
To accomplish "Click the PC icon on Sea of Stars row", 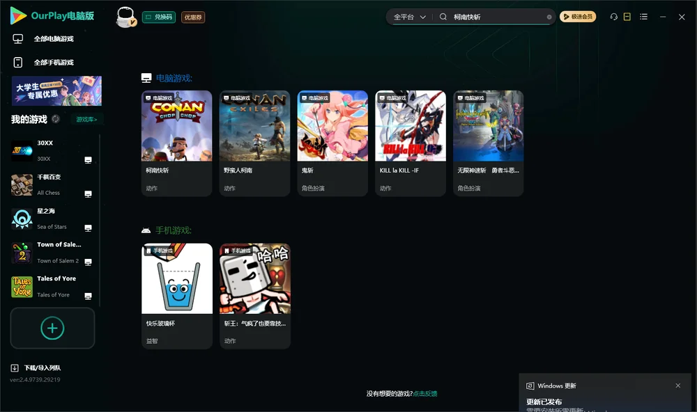I will [88, 228].
